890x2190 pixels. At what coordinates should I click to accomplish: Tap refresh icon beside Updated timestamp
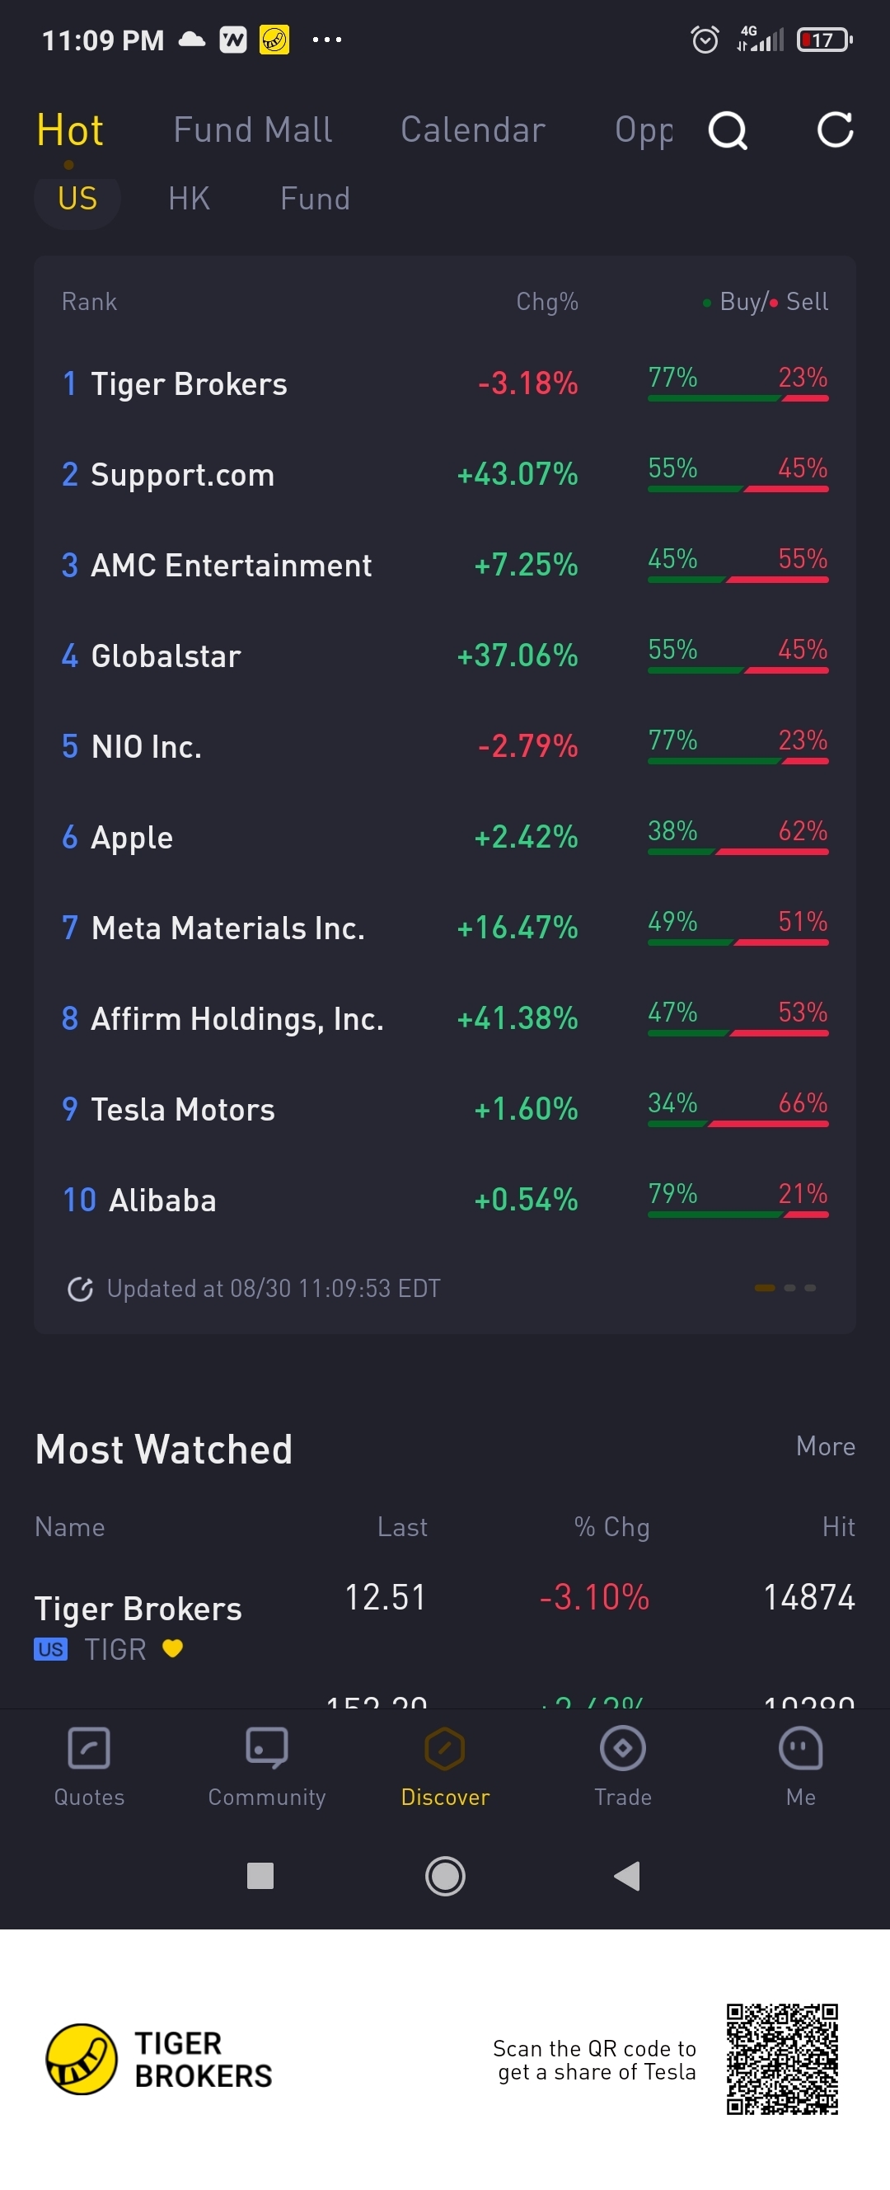pos(80,1289)
